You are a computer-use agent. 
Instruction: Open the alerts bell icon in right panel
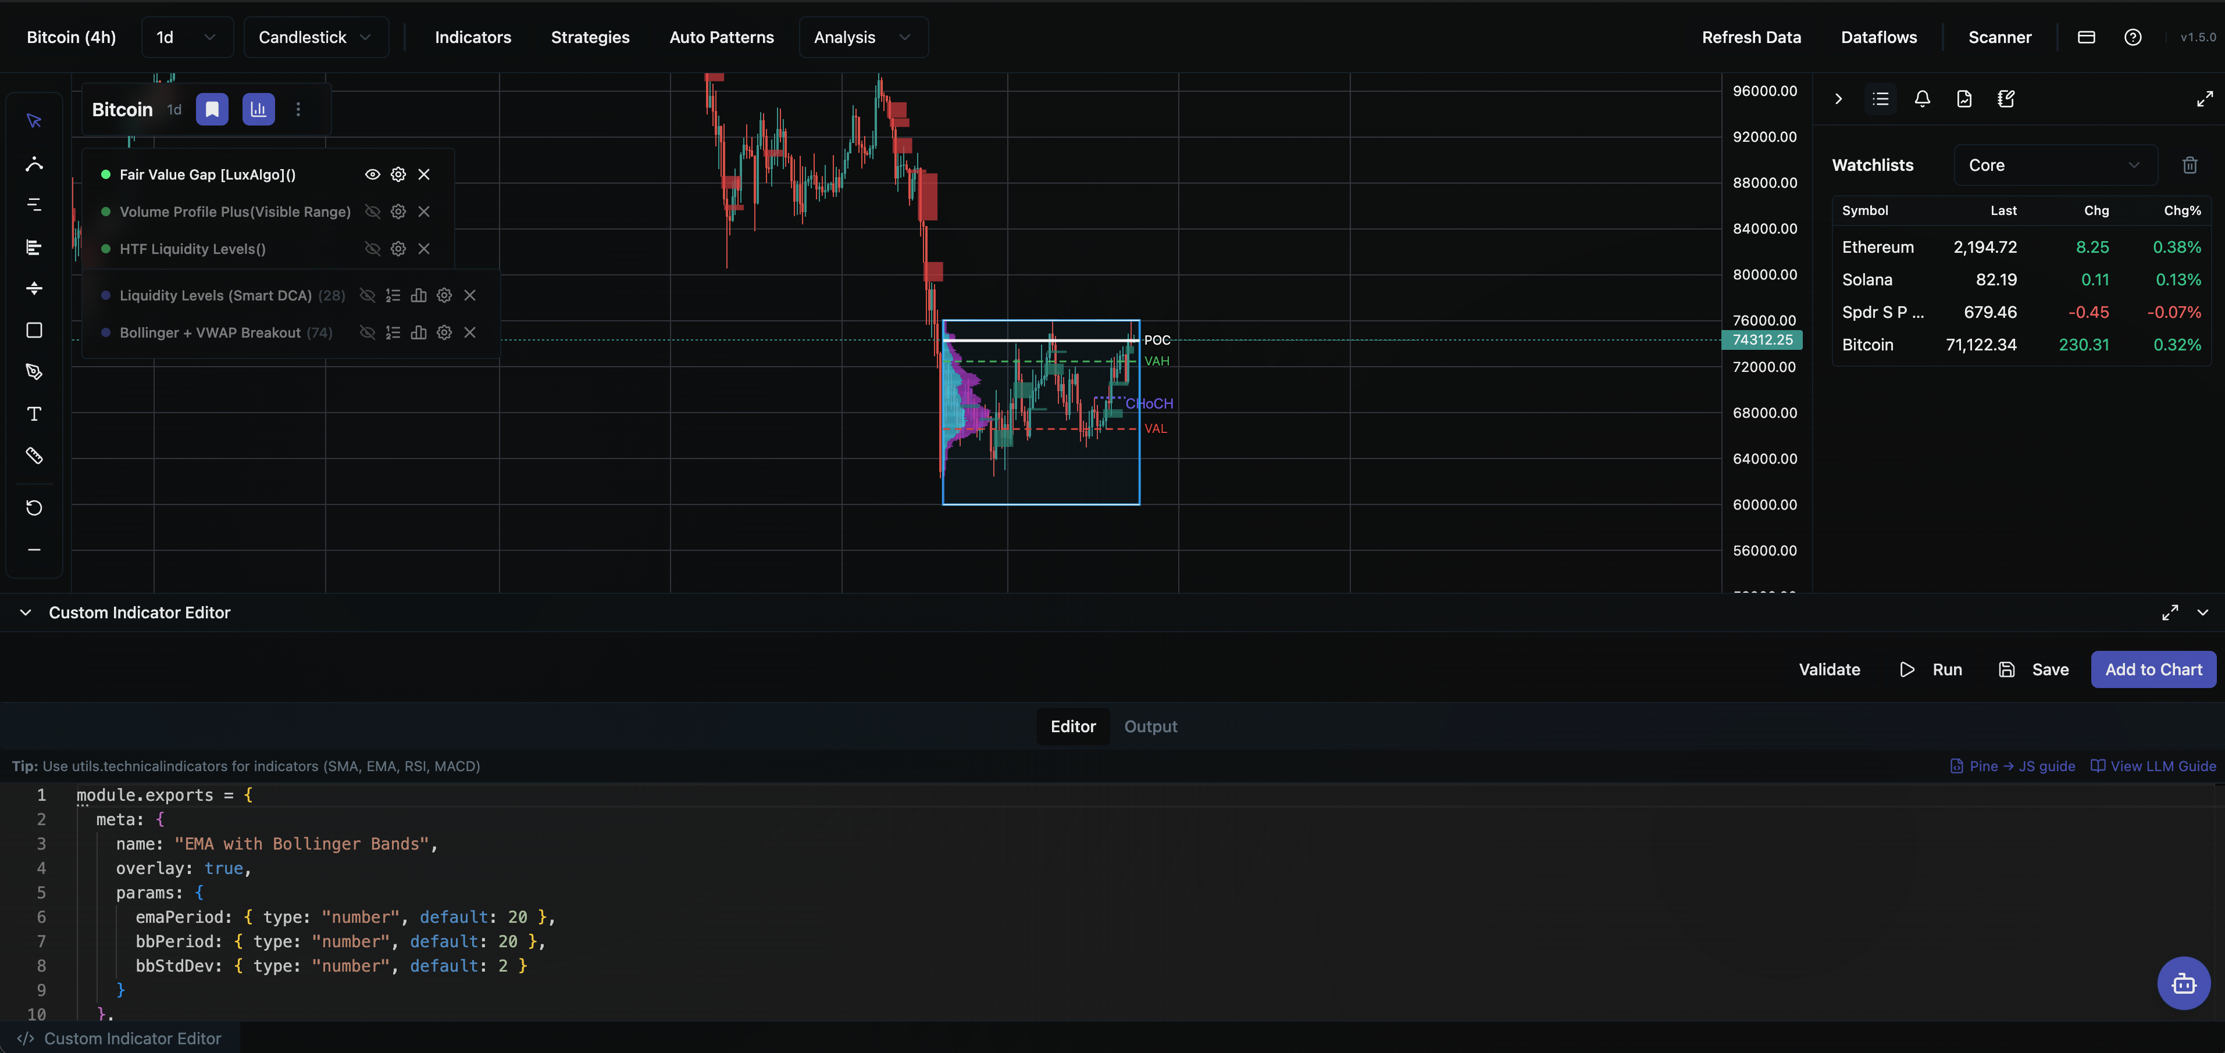[1923, 98]
